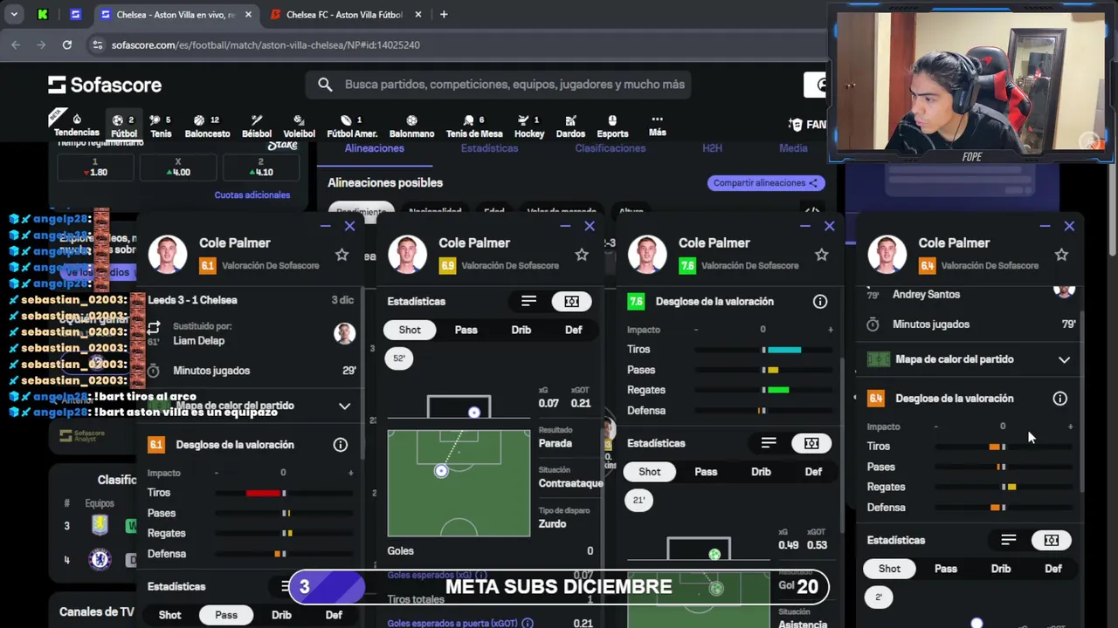Screen dimensions: 1118x628
Task: Select Pass tab in 6.9 Palmer panel
Action: pyautogui.click(x=466, y=330)
